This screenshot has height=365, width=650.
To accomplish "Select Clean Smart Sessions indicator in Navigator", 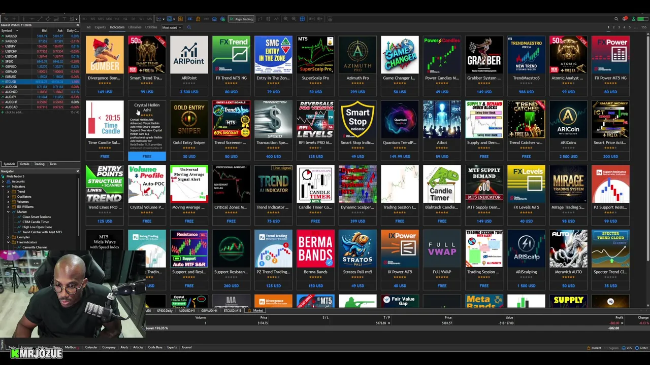I will [37, 217].
